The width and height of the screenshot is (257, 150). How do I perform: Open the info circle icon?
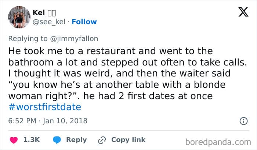(243, 120)
